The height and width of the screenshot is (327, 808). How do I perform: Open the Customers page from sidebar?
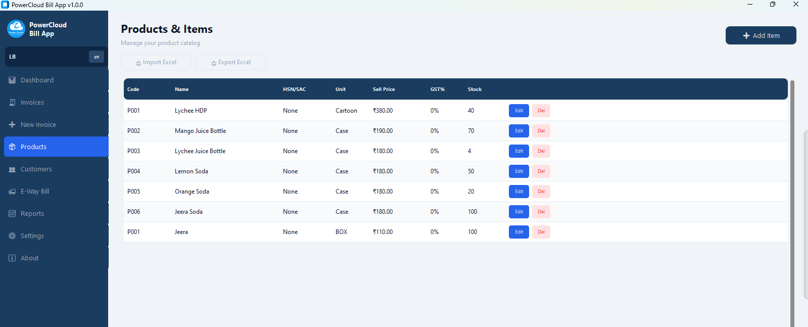[36, 169]
